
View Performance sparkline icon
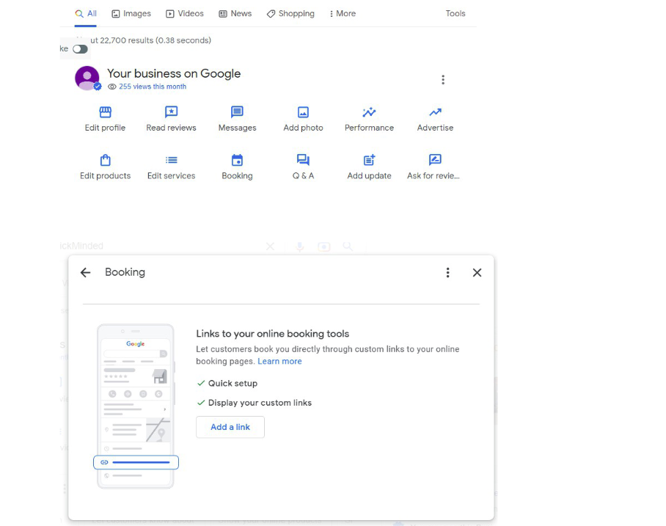click(x=369, y=112)
